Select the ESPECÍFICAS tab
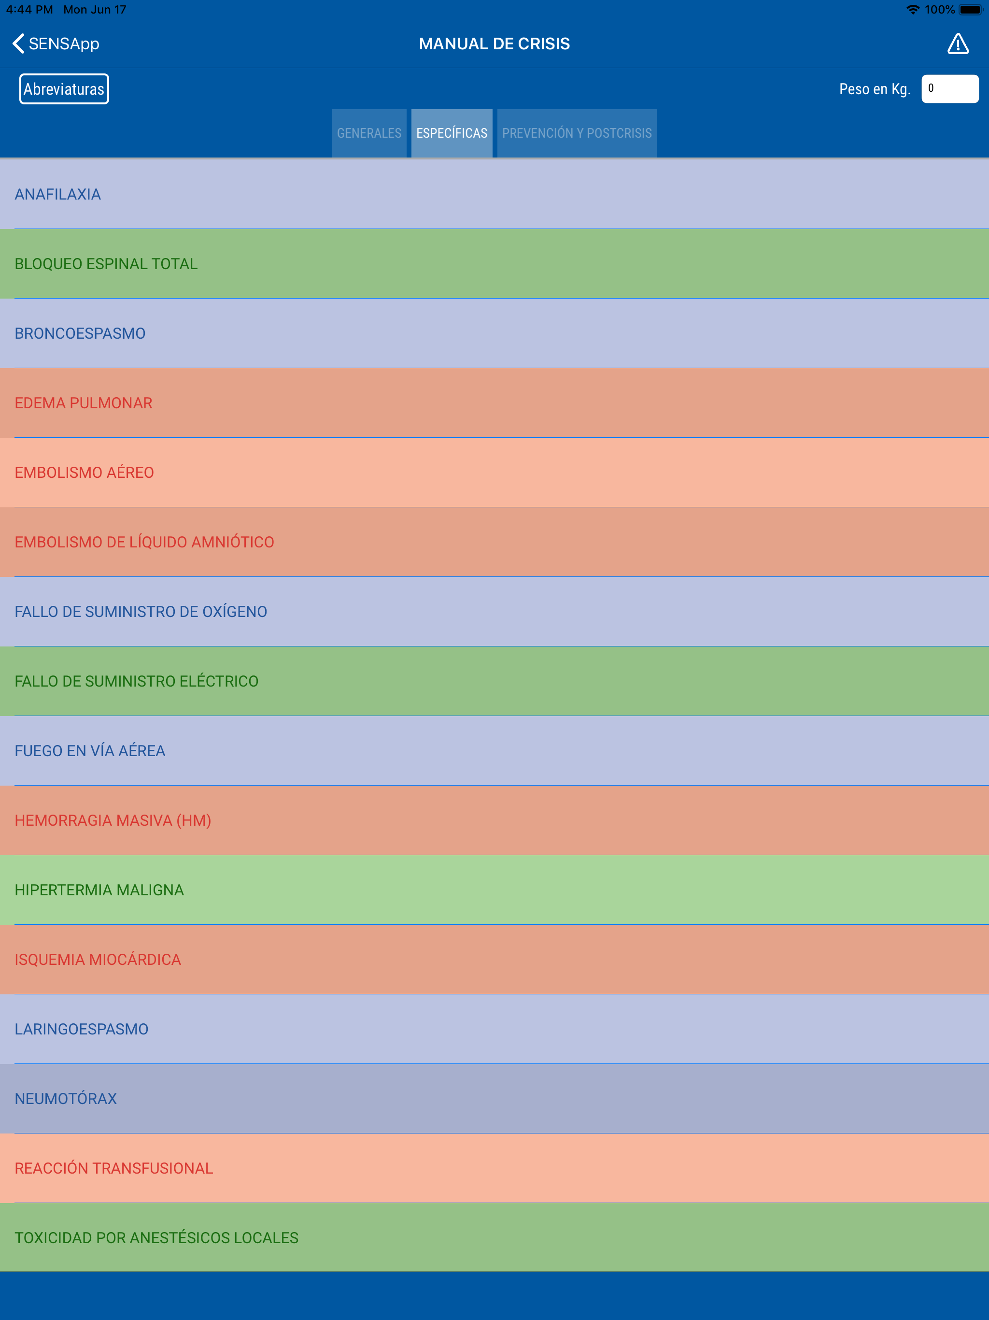989x1320 pixels. [x=452, y=133]
